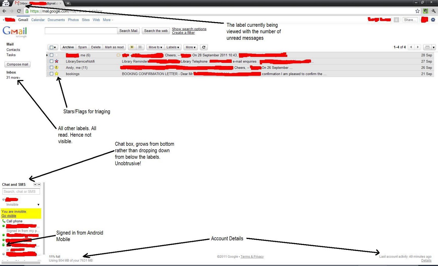Open the Terms & Privacy link

252,257
